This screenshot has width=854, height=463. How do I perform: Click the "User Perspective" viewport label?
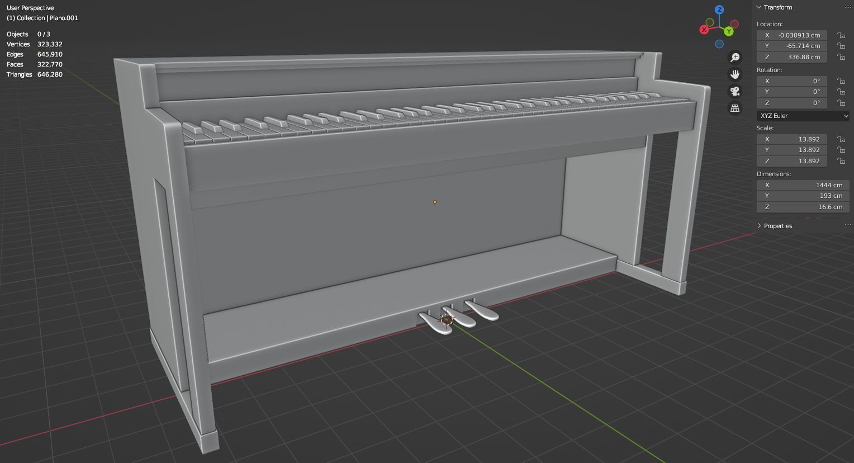30,8
